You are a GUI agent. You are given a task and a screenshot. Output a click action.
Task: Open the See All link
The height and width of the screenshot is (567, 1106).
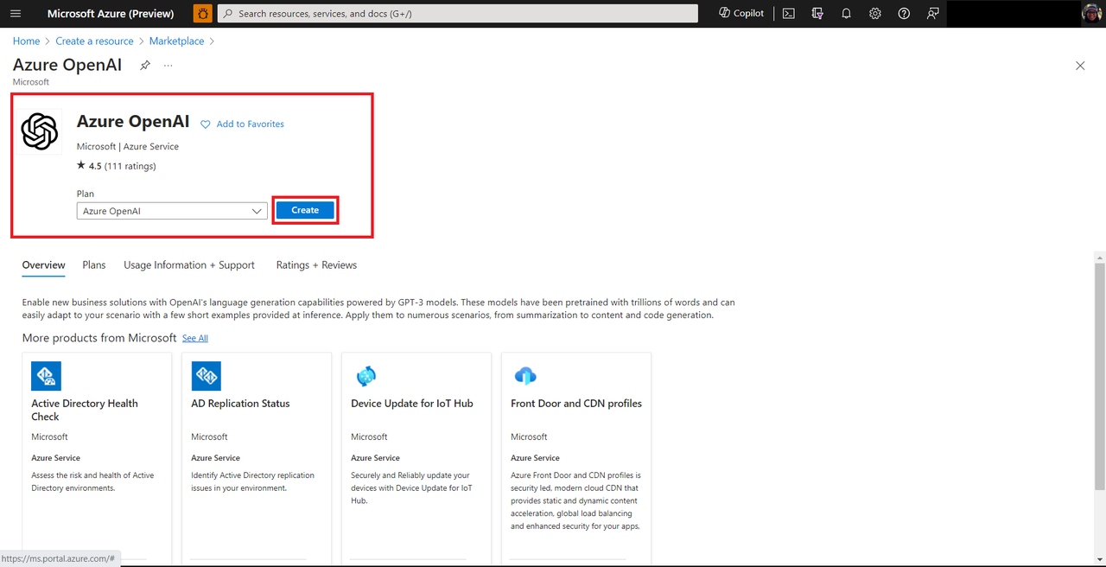(x=195, y=338)
